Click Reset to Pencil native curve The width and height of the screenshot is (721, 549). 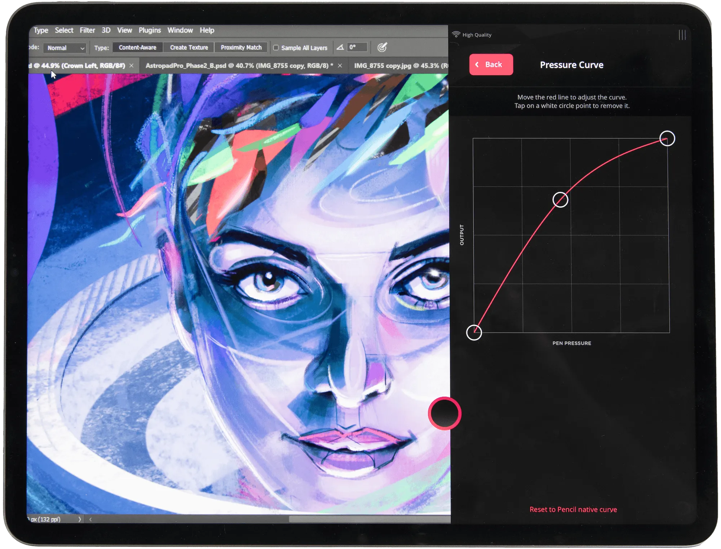pos(573,509)
